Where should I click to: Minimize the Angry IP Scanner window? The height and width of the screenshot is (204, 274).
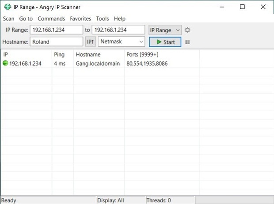pos(222,7)
